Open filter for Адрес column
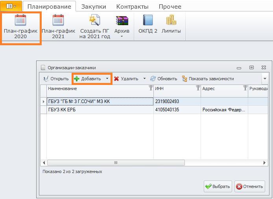The image size is (273, 199). click(x=245, y=88)
